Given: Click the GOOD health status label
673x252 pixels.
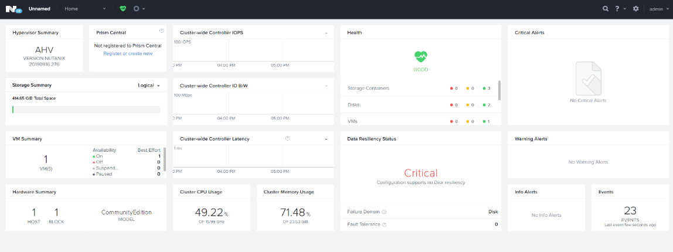Looking at the screenshot, I should pyautogui.click(x=421, y=70).
